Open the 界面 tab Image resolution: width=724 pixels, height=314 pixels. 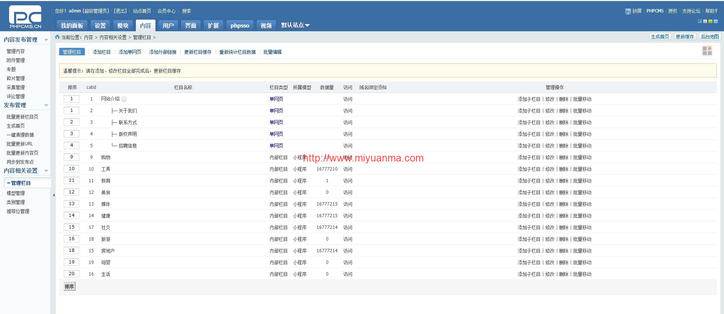coord(191,25)
